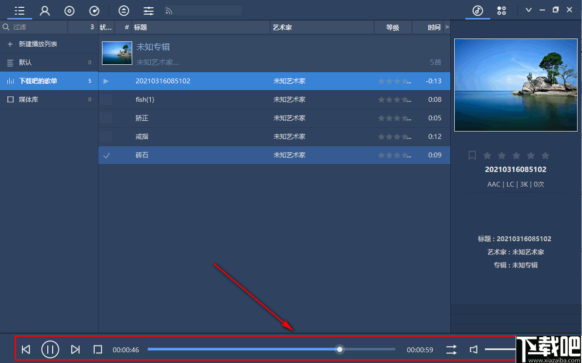Open the equalizer settings icon

[x=148, y=10]
